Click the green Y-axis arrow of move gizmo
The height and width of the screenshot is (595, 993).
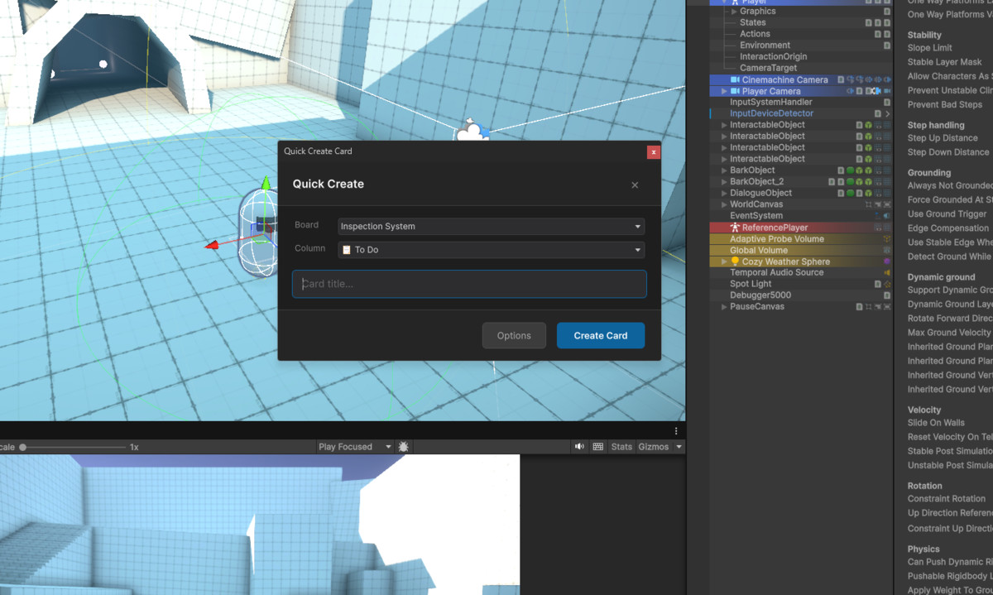click(266, 182)
